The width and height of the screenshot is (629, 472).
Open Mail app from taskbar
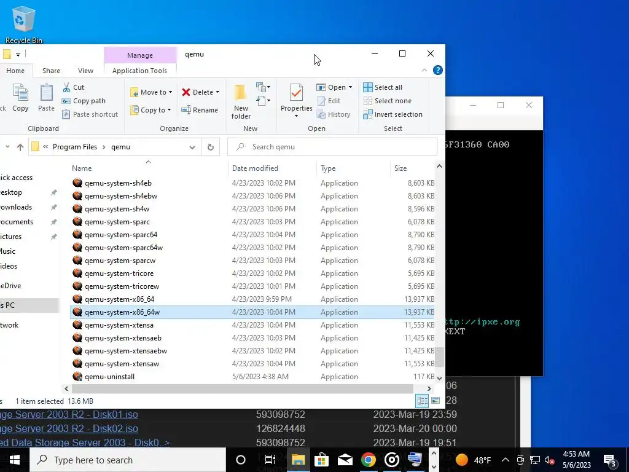[345, 460]
